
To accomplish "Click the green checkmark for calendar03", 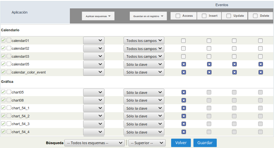I will pos(3,56).
